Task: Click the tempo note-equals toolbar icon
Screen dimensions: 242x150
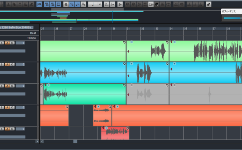Action: (x=78, y=4)
